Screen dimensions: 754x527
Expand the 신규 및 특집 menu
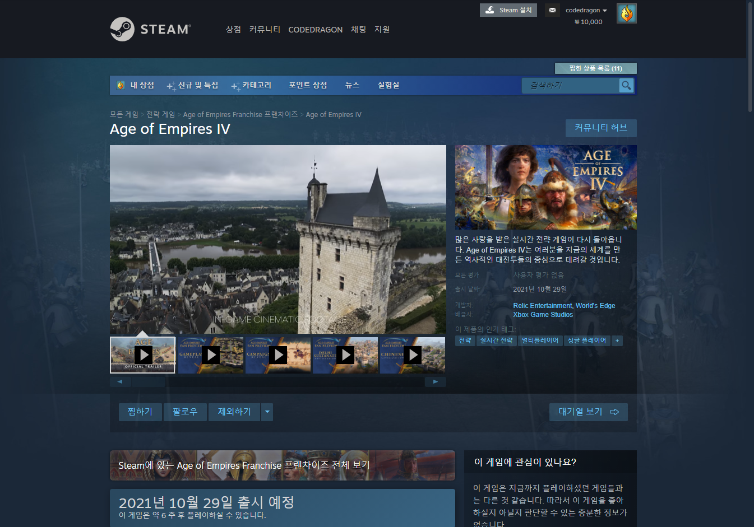(192, 85)
